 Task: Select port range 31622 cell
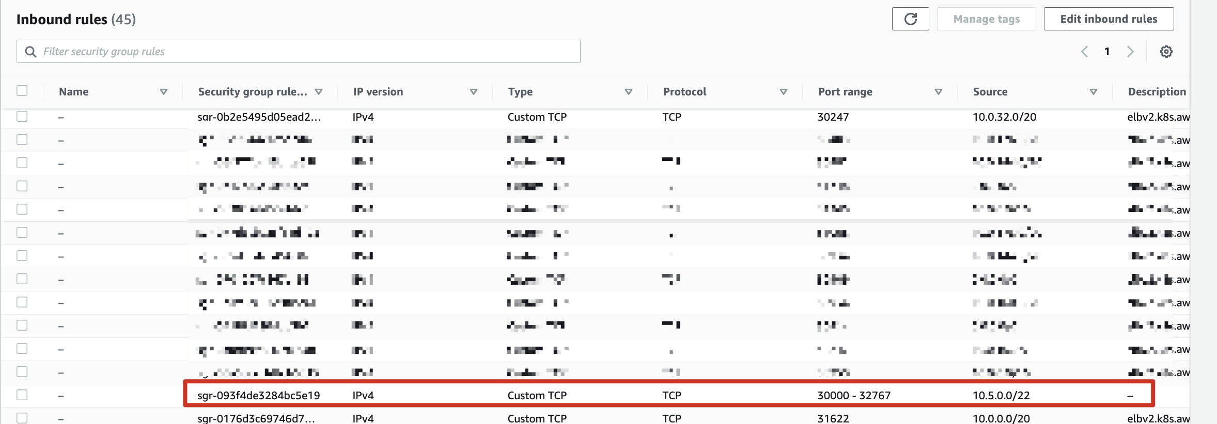833,418
